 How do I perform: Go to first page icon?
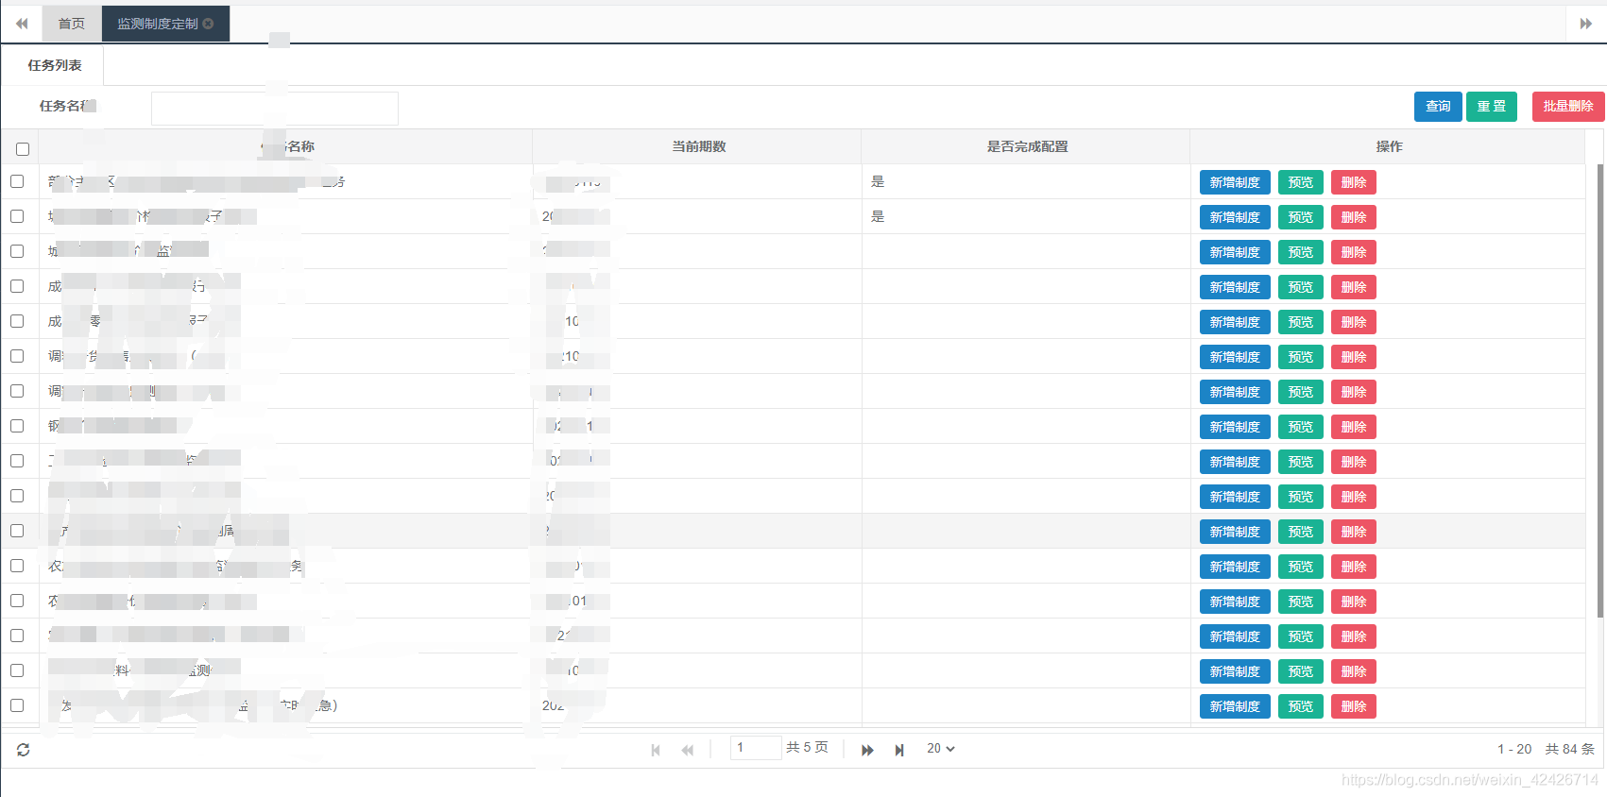(656, 750)
